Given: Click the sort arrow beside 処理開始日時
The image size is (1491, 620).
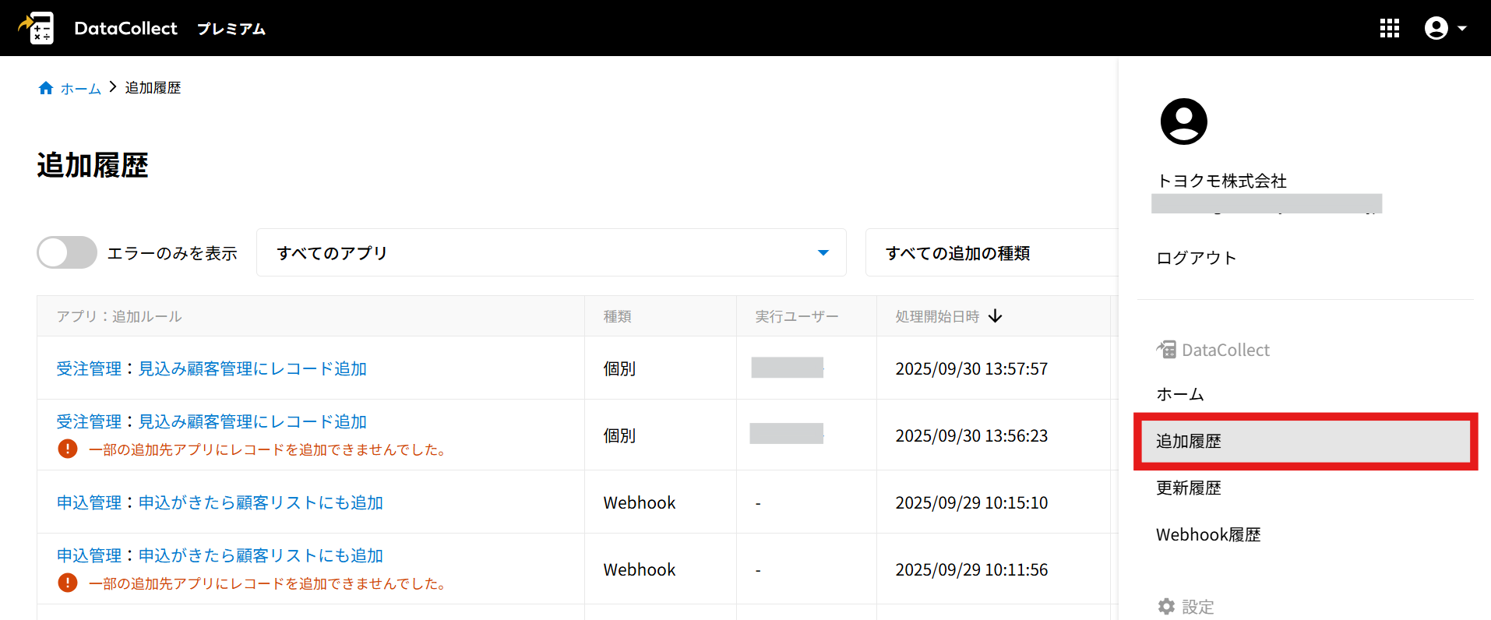Looking at the screenshot, I should [995, 316].
